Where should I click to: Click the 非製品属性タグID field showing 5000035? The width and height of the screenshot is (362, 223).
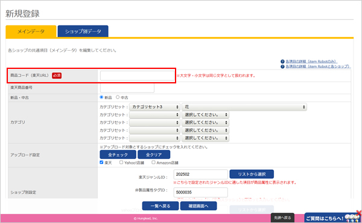click(x=201, y=192)
